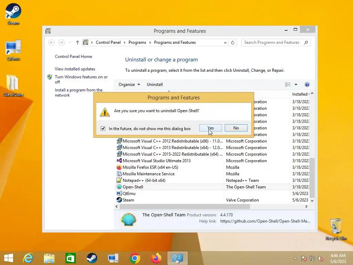Viewport: 353px width, 265px height.
Task: Click the search magnifier icon
Action: coord(306,42)
